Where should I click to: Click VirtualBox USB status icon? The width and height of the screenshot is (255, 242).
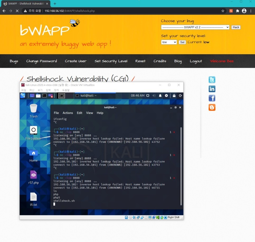coord(142,217)
